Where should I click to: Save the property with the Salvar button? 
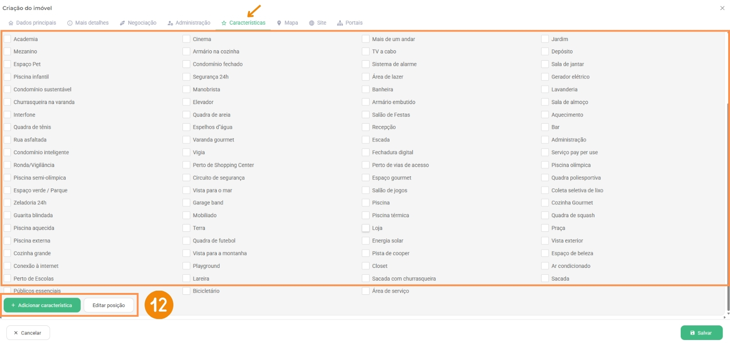701,333
